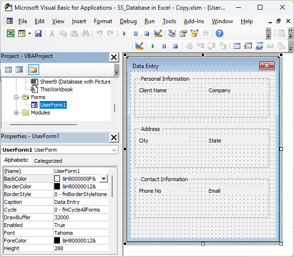Open Visual Basic Help question mark icon
This screenshot has width=294, height=257.
pos(219,33)
